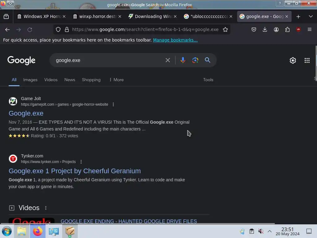Click into the google.exe search field
The image size is (317, 238).
[x=109, y=60]
